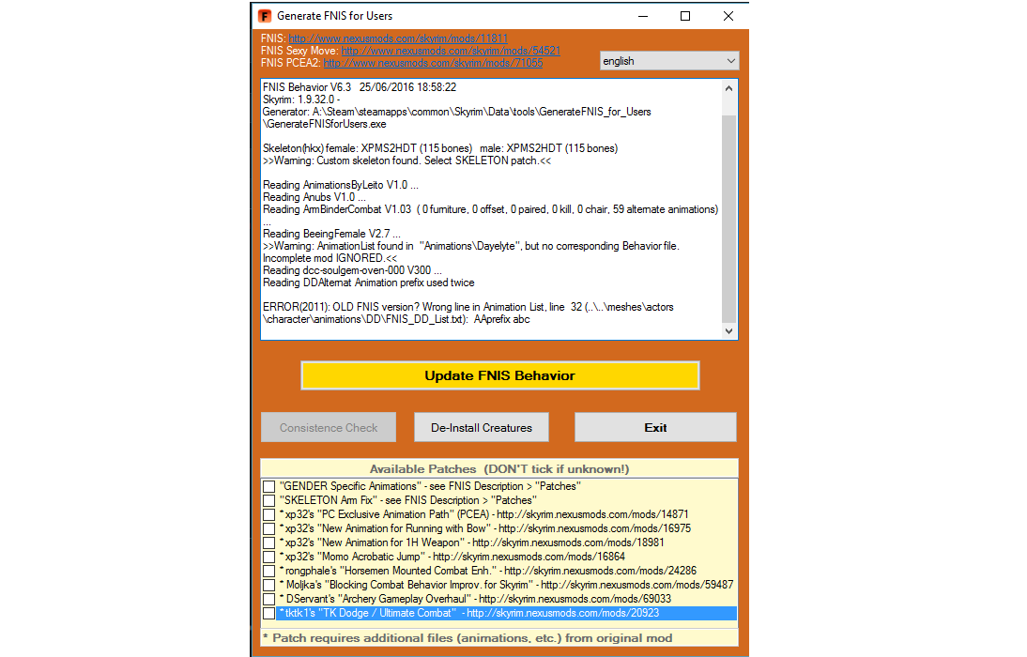The image size is (1027, 657).
Task: Tick the SKELETON Arm Fix checkbox
Action: tap(269, 500)
